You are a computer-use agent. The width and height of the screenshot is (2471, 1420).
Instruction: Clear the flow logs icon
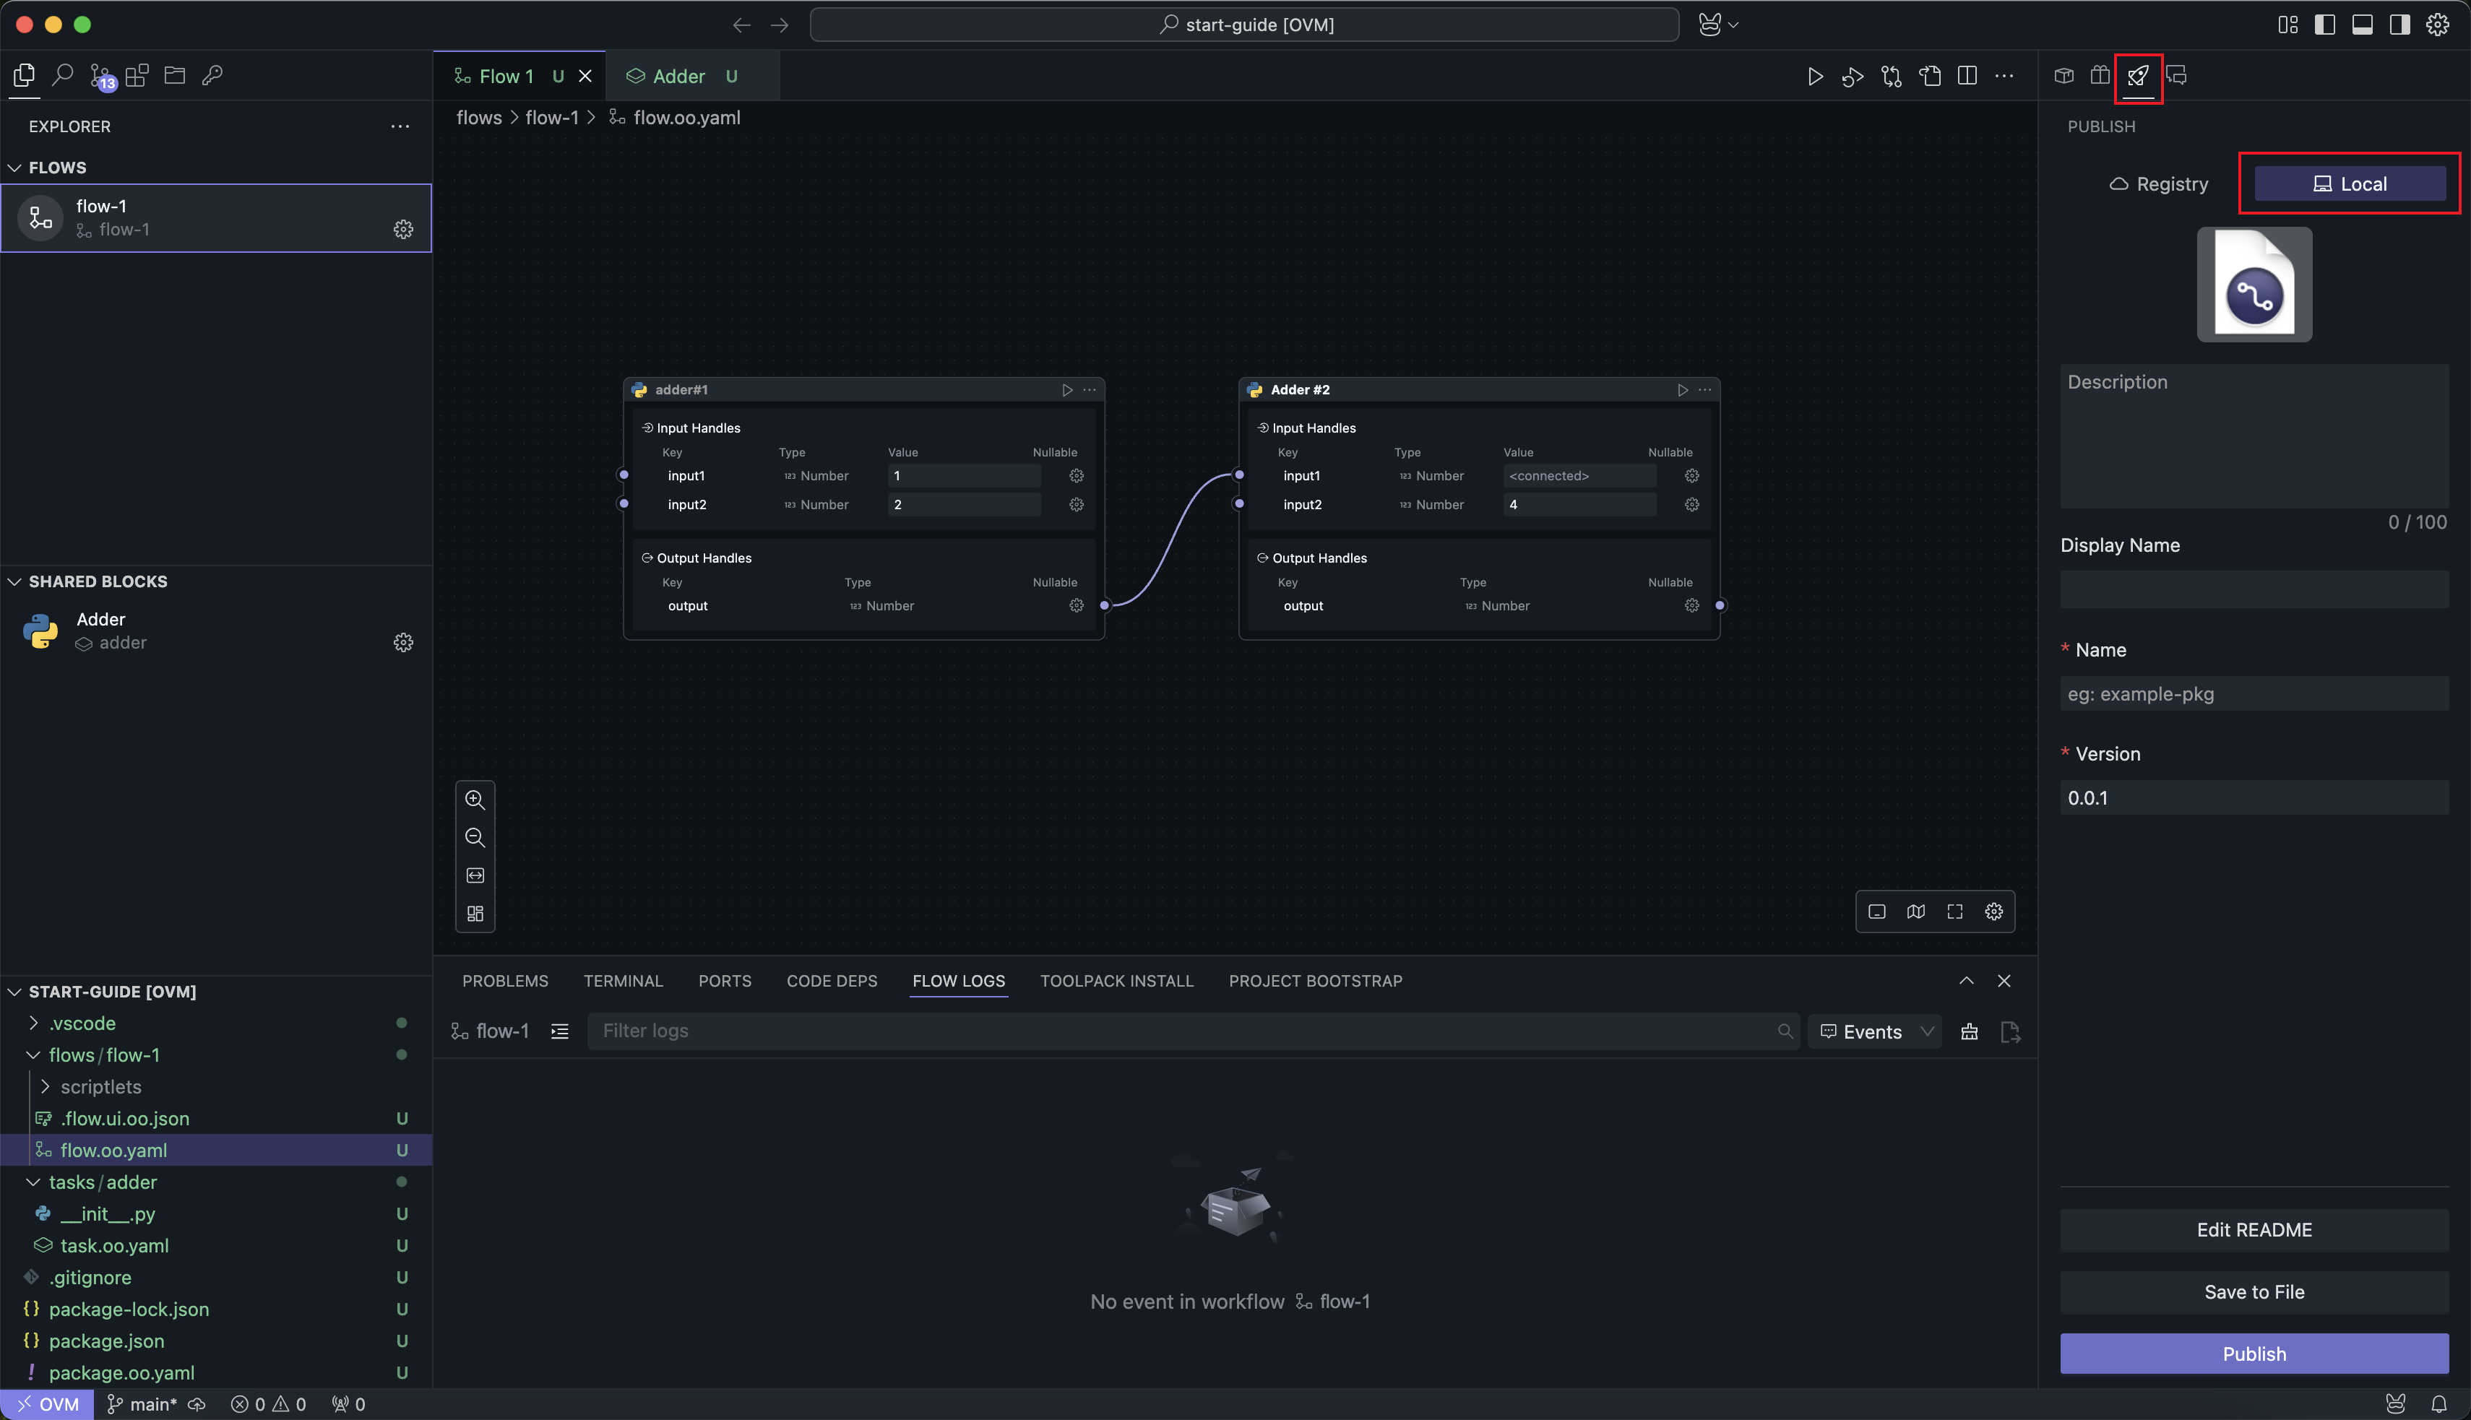click(1970, 1032)
